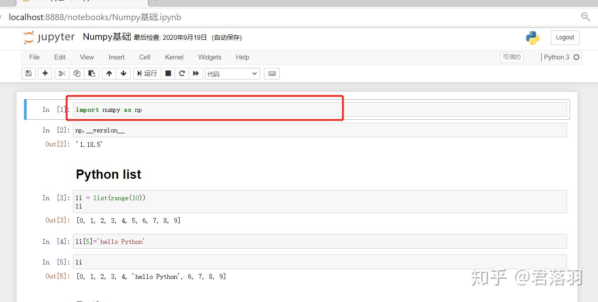Open the File menu
This screenshot has width=598, height=302.
click(x=34, y=57)
